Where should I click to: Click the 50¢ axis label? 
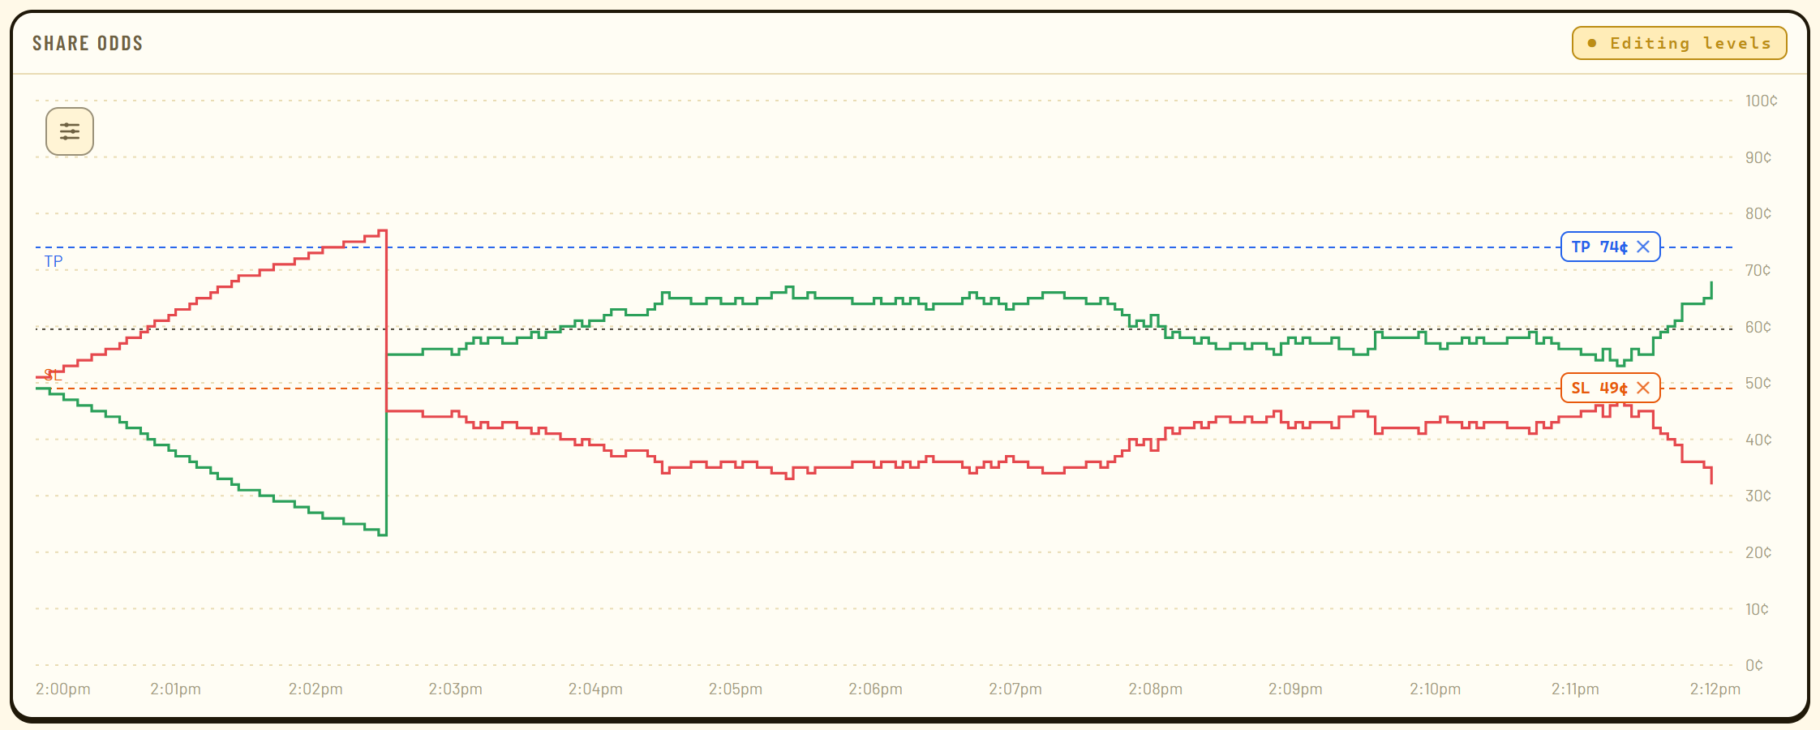(1758, 383)
